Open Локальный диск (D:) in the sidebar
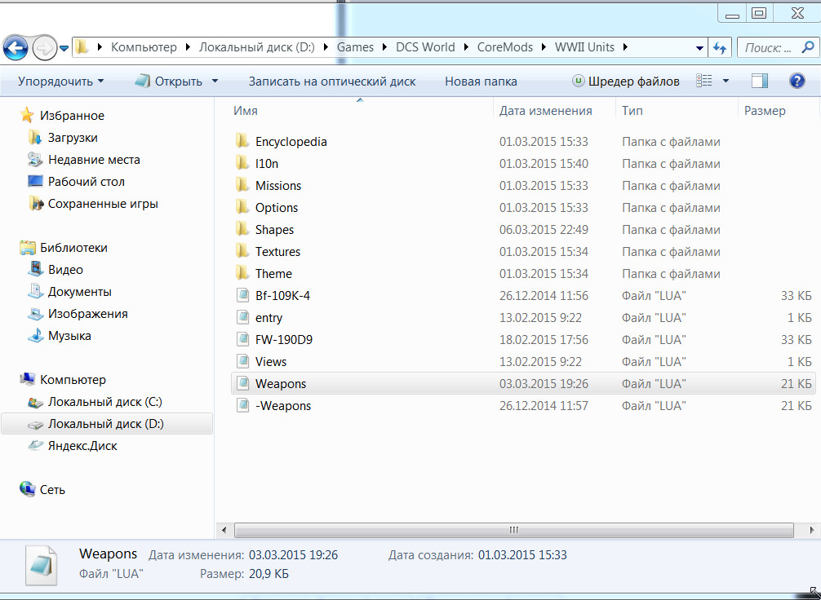Screen dimensions: 821x600 pos(106,424)
